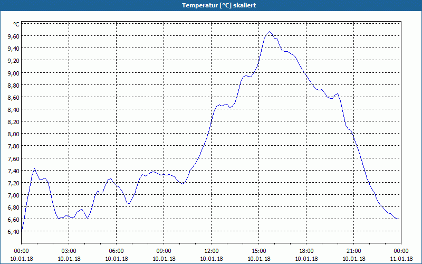Select the 7,80 y-axis value
422x264 pixels.
(x=14, y=146)
